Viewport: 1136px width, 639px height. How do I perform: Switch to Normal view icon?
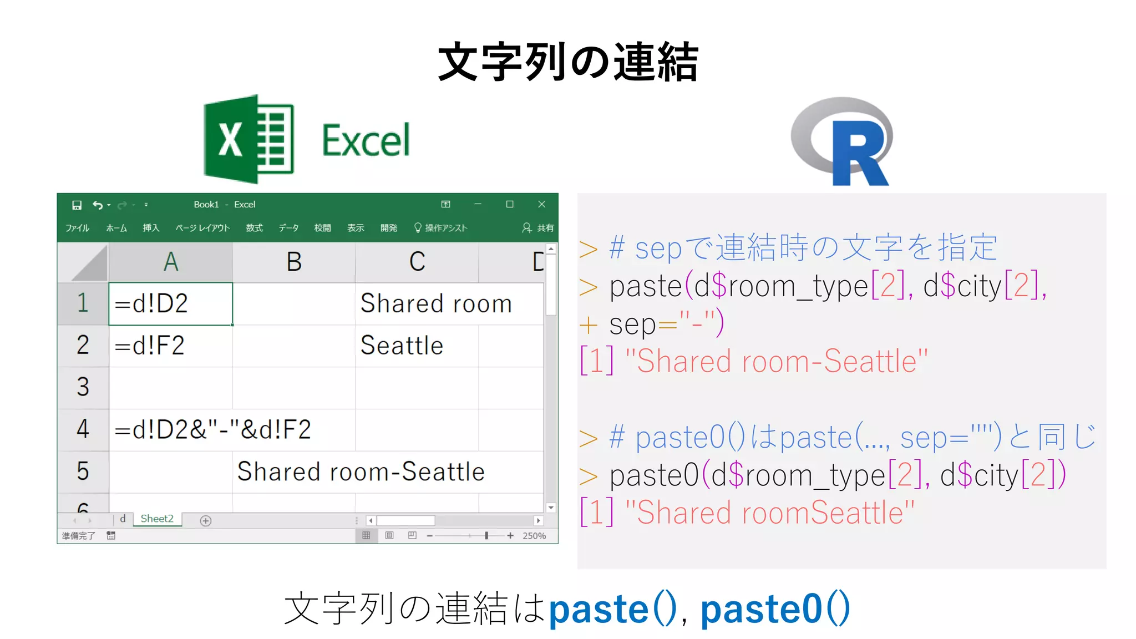tap(366, 536)
